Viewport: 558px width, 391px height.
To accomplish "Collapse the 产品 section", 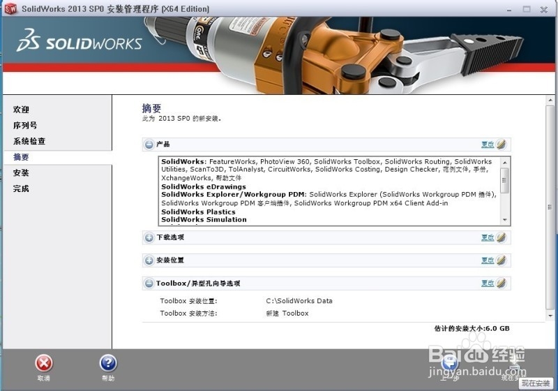I will [x=149, y=145].
